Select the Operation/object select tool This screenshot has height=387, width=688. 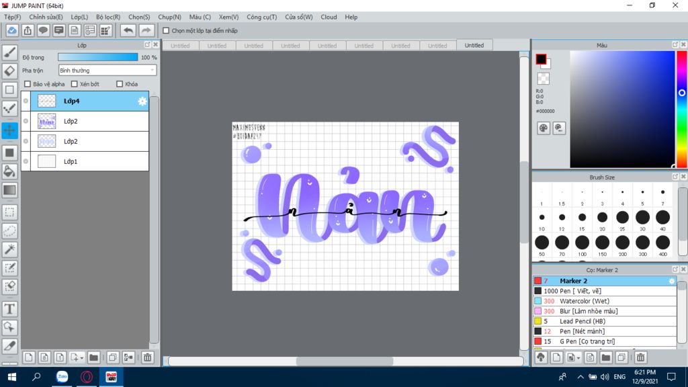(9, 327)
